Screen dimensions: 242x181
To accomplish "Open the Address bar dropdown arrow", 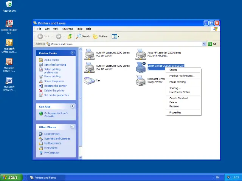I will tap(204, 44).
